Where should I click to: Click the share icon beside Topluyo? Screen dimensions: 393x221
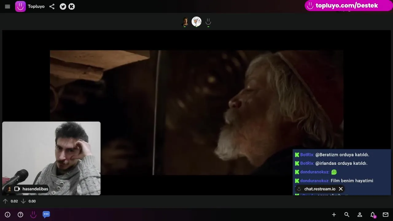(52, 6)
